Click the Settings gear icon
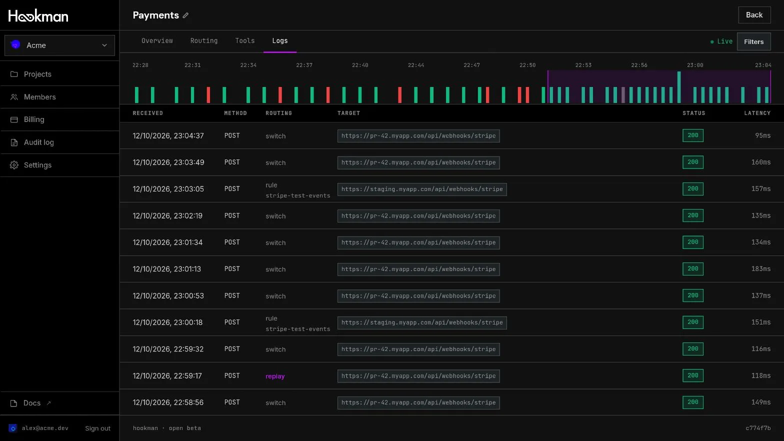 tap(14, 165)
